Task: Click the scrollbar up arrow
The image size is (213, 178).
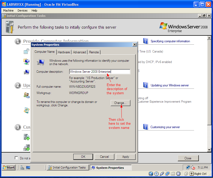Action: point(209,38)
